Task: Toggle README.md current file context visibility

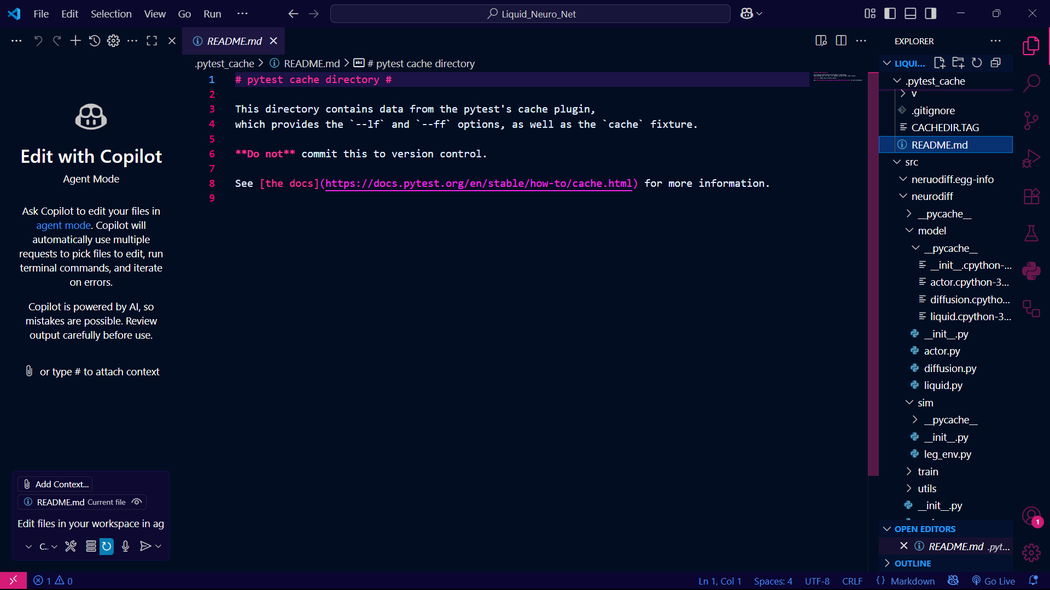Action: coord(137,502)
